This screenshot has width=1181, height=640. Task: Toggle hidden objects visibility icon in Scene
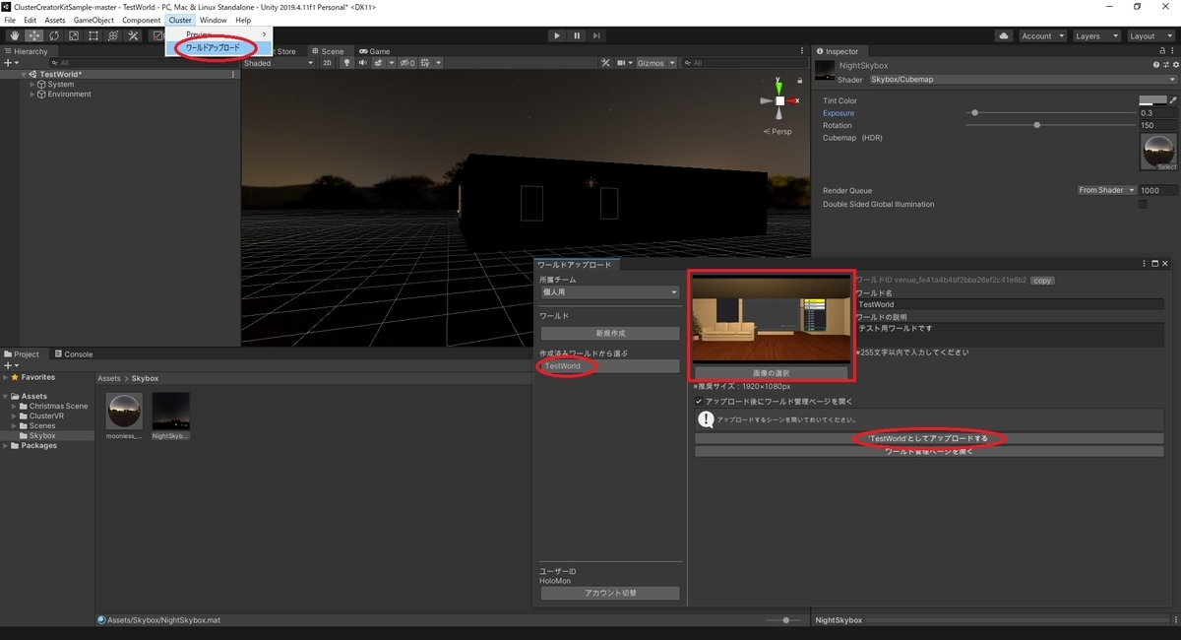point(407,63)
